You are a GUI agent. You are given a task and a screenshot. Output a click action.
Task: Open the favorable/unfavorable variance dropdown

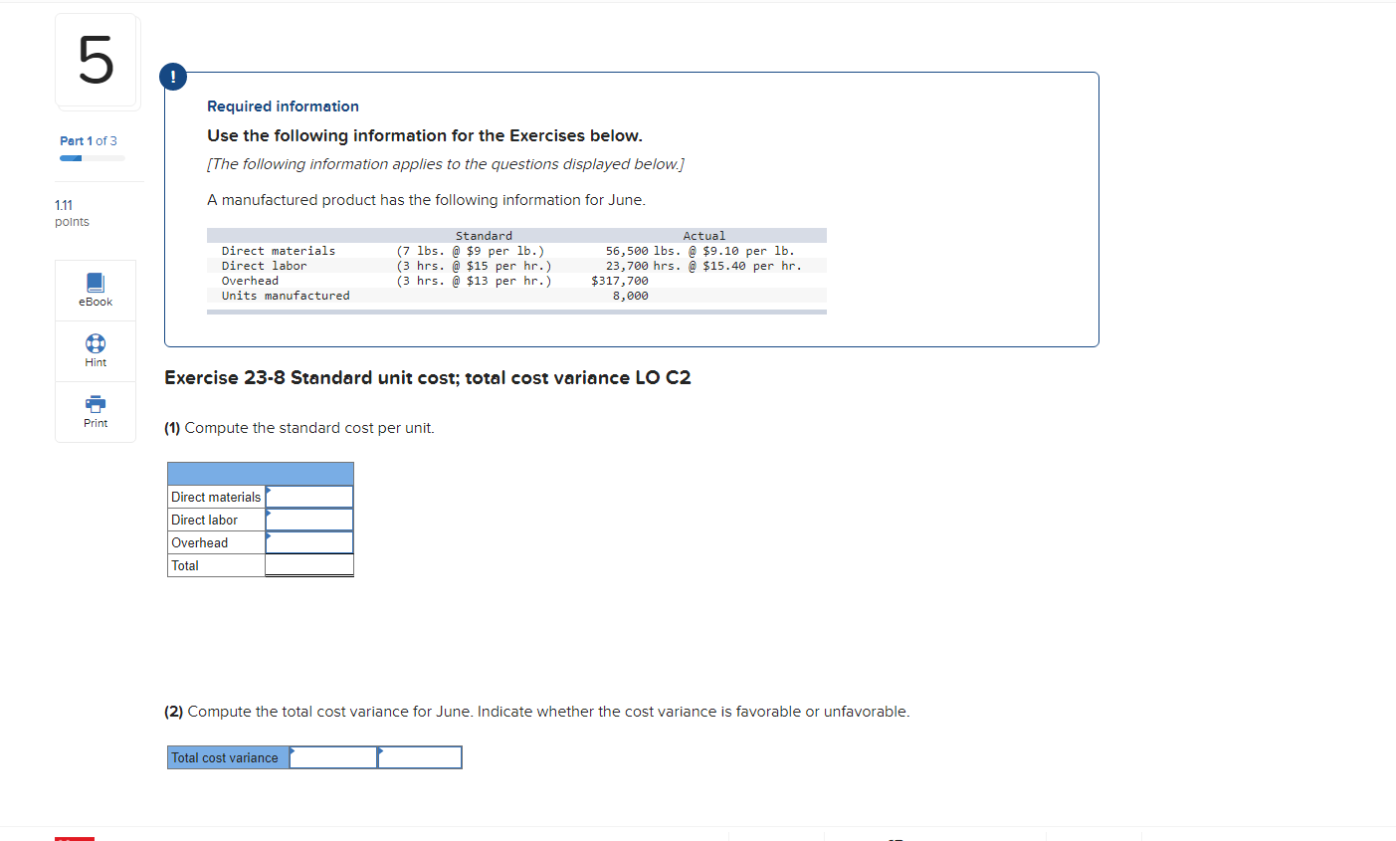coord(420,757)
